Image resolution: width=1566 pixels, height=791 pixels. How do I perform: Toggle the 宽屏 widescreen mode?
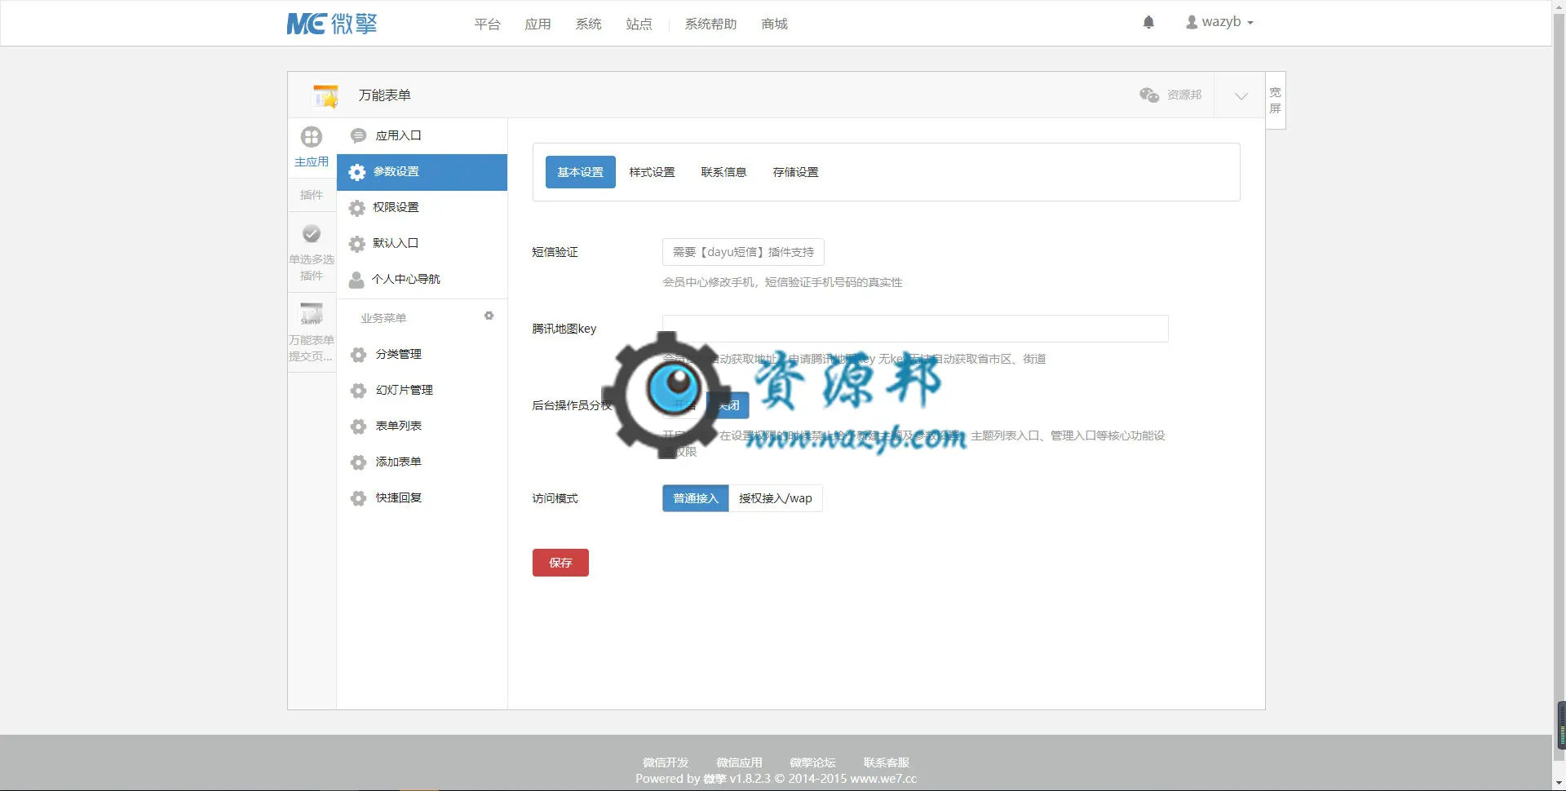[1276, 100]
